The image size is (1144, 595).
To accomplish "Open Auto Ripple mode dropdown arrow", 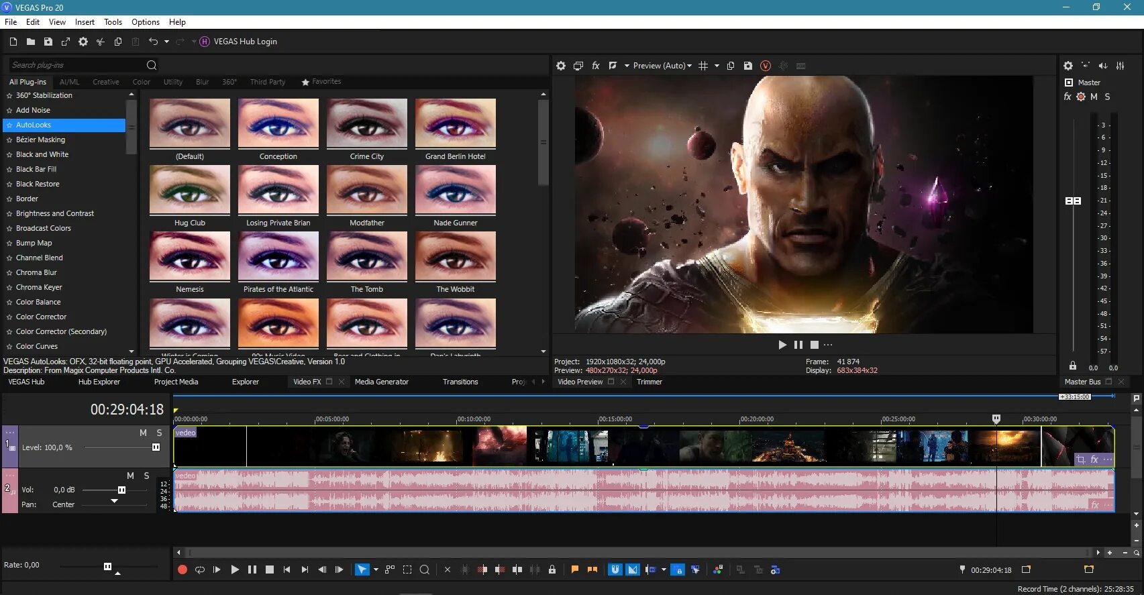I will (664, 570).
